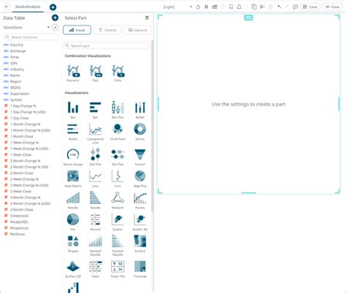
Task: Focus the Search Columns field
Action: pos(31,37)
